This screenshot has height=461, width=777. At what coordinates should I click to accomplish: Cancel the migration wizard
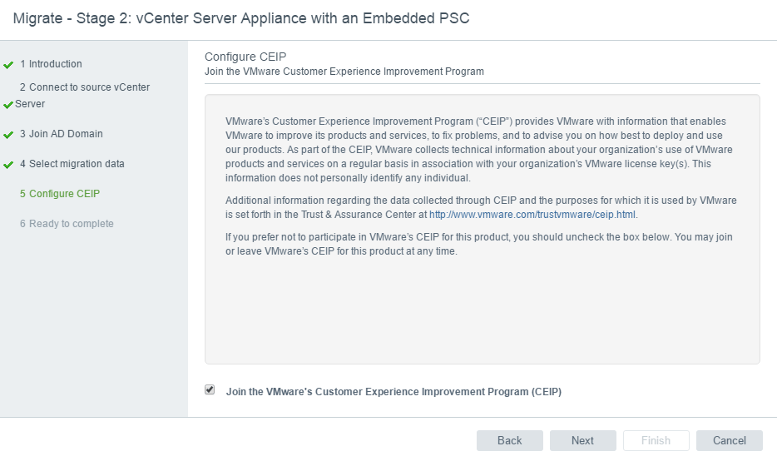[x=729, y=440]
